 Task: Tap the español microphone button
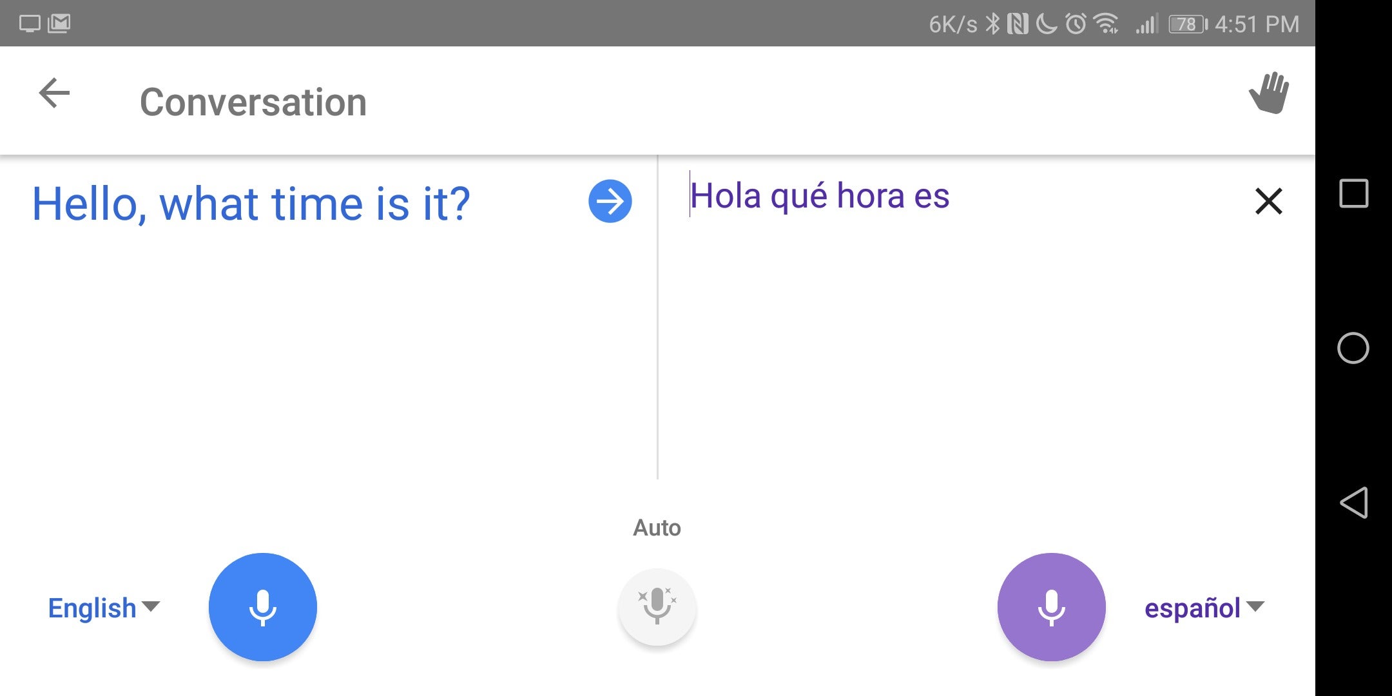pyautogui.click(x=1051, y=606)
